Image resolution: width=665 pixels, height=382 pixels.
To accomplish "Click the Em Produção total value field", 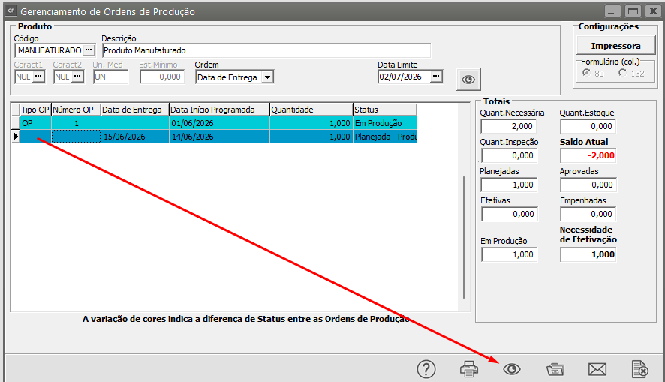I will [x=509, y=255].
